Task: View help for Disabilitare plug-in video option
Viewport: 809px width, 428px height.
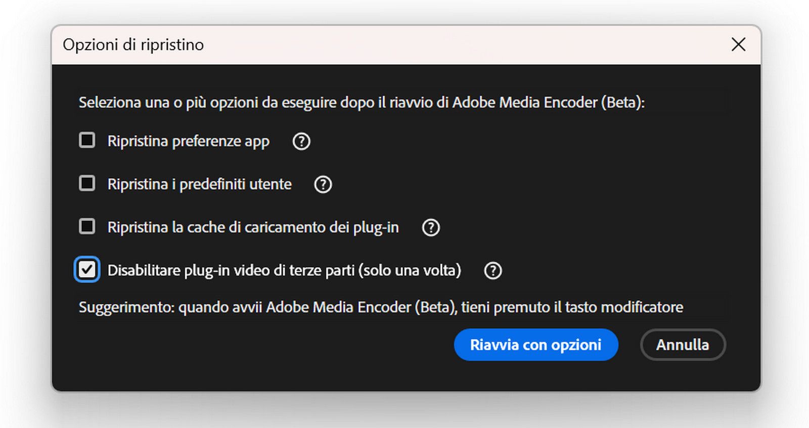Action: point(492,271)
